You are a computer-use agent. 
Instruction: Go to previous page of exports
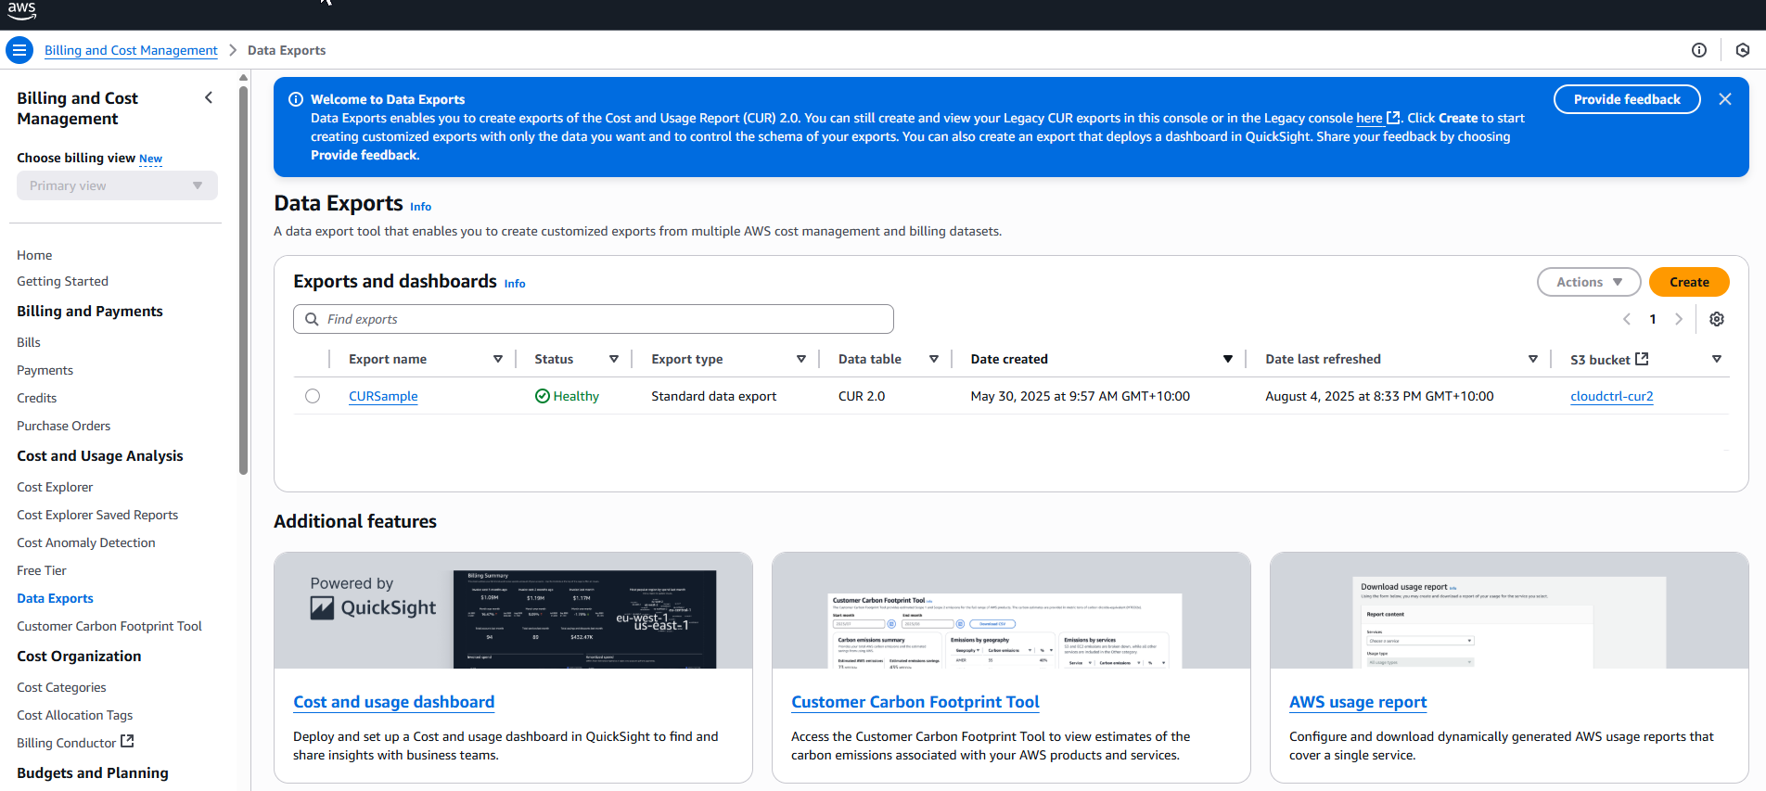click(x=1627, y=319)
